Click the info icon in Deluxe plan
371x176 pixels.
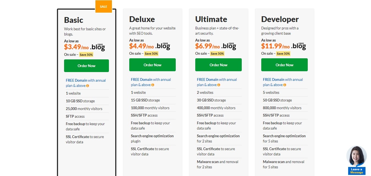coord(153,85)
